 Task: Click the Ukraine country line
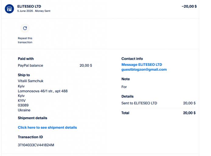point(24,110)
